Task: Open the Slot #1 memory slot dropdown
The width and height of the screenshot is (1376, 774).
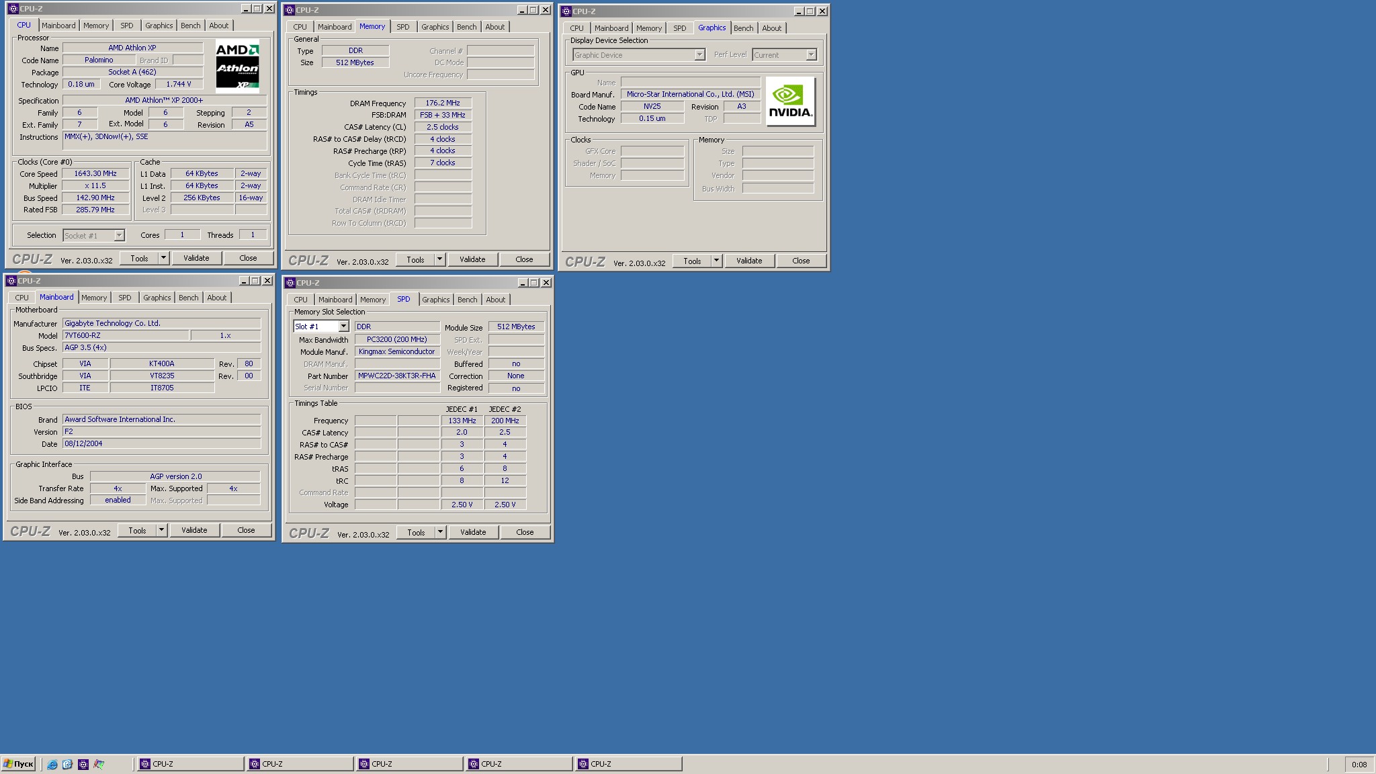Action: pyautogui.click(x=343, y=327)
